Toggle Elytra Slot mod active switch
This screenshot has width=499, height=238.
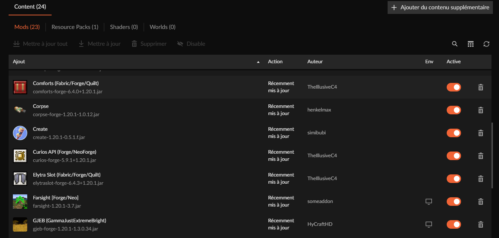pos(454,179)
